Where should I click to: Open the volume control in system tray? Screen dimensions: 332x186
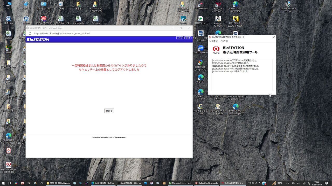pos(298,183)
